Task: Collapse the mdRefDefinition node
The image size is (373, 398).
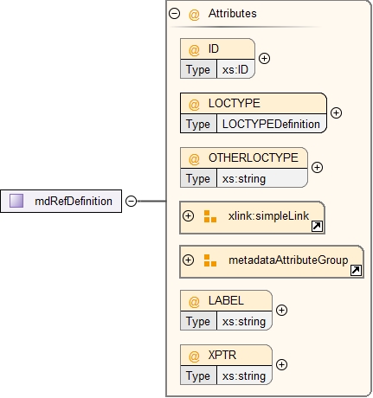Action: pyautogui.click(x=131, y=201)
